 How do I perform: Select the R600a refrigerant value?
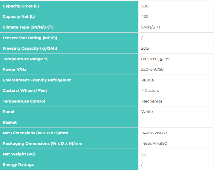147,80
